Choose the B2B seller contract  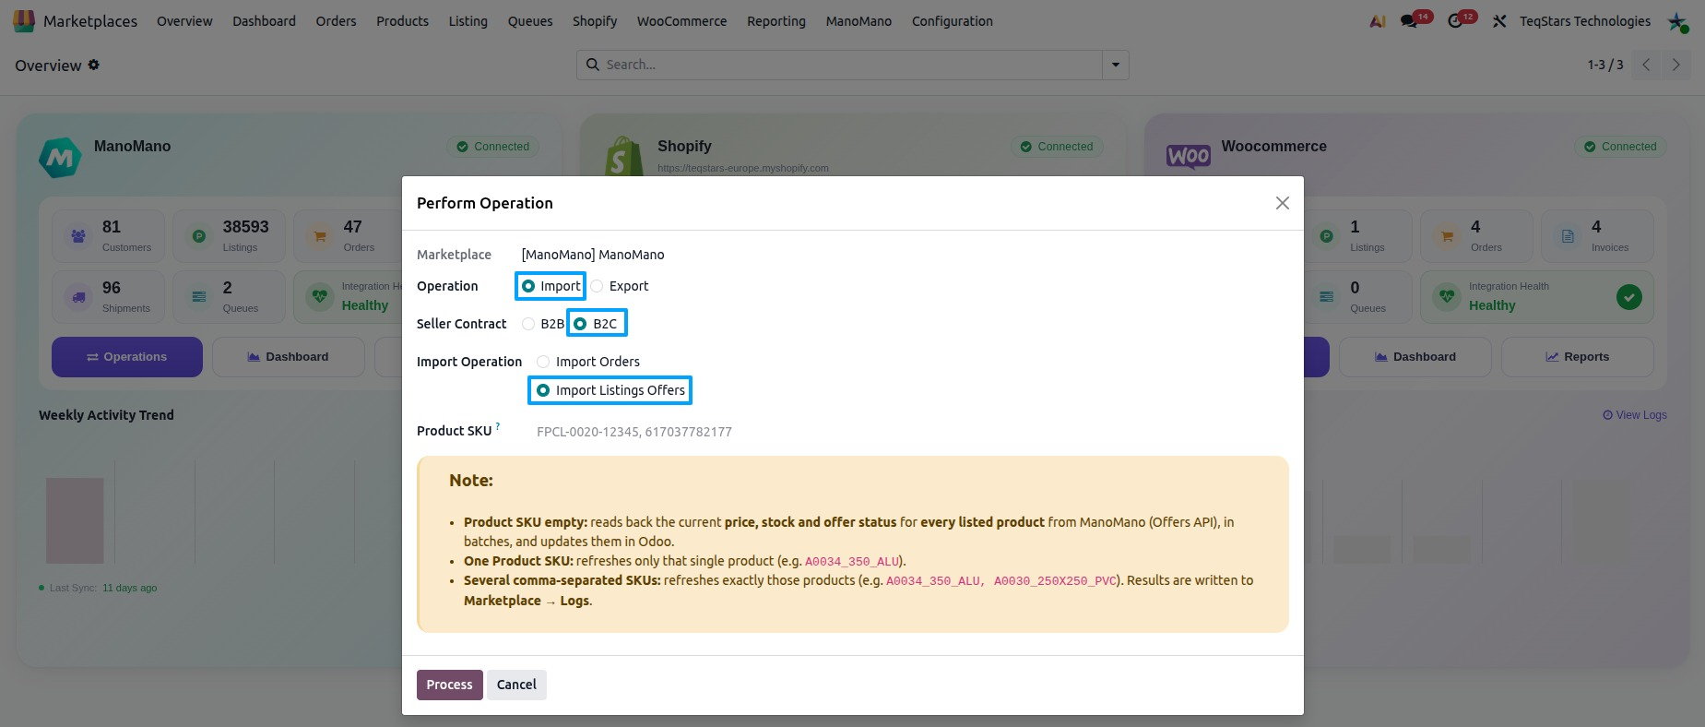(528, 324)
